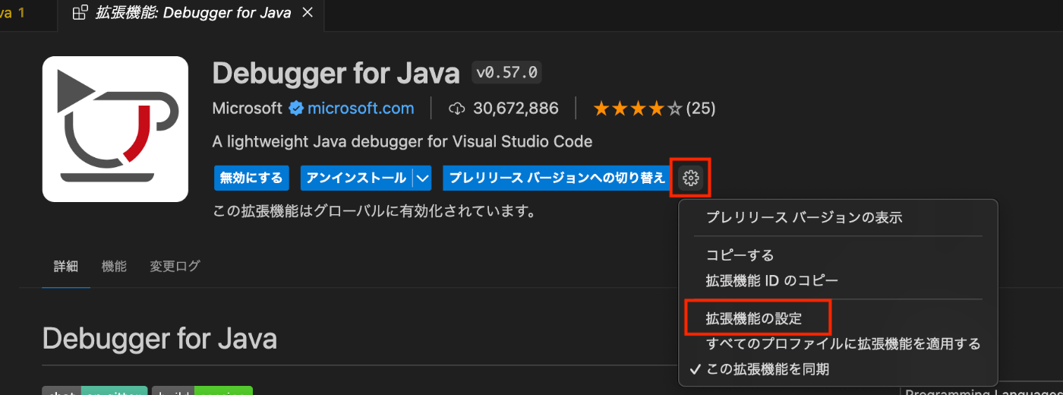Image resolution: width=1063 pixels, height=395 pixels.
Task: Select すべてのプロファイルに拡張機能を適用する menu item
Action: pos(837,344)
